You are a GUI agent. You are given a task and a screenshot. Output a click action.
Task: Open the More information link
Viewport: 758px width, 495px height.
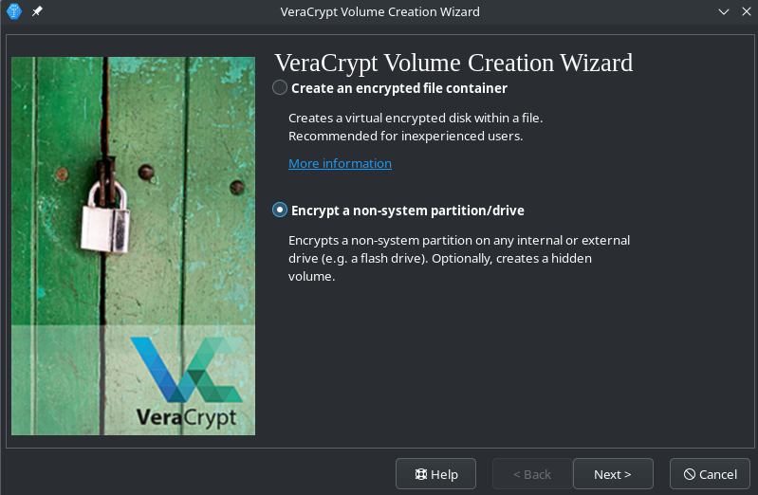340,163
